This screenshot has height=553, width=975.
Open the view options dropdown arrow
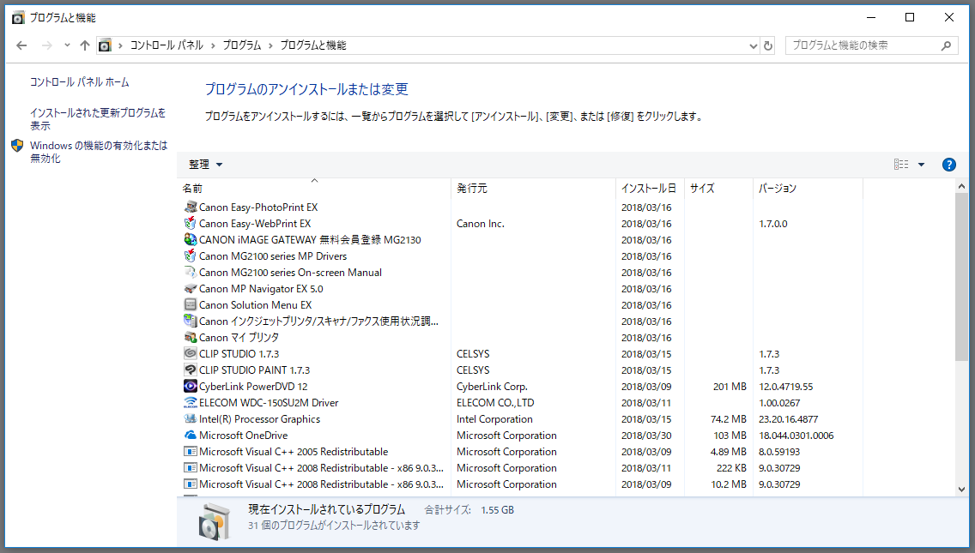pyautogui.click(x=921, y=165)
